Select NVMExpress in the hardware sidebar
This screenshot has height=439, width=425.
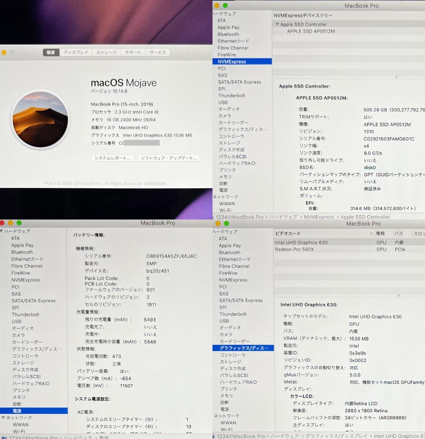pyautogui.click(x=232, y=61)
